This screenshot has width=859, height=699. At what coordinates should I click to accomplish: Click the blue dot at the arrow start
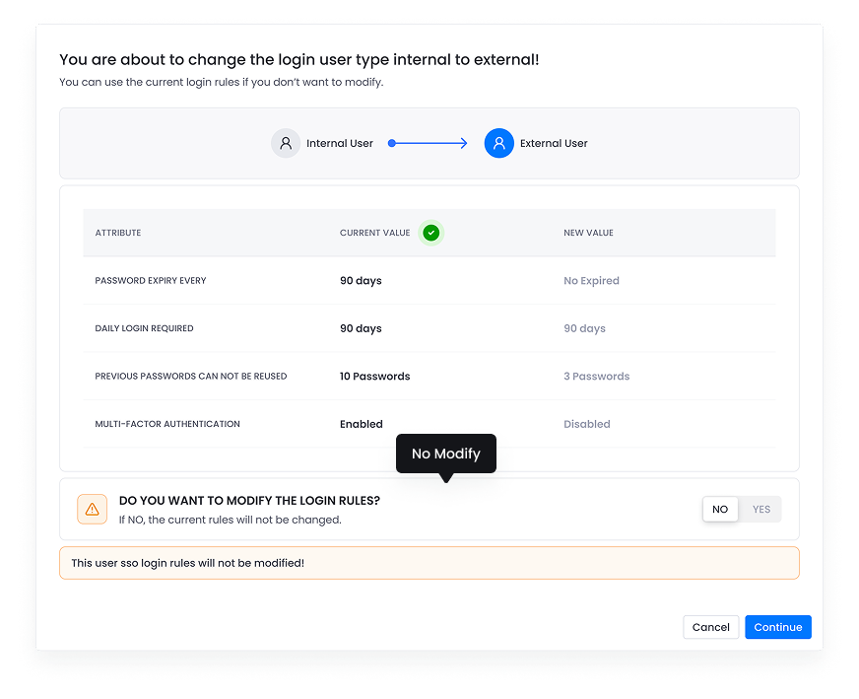(x=391, y=143)
